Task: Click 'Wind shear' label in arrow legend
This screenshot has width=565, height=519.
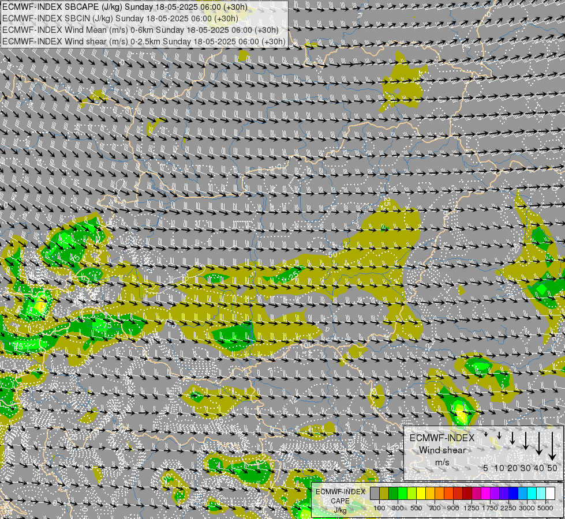Action: (442, 450)
